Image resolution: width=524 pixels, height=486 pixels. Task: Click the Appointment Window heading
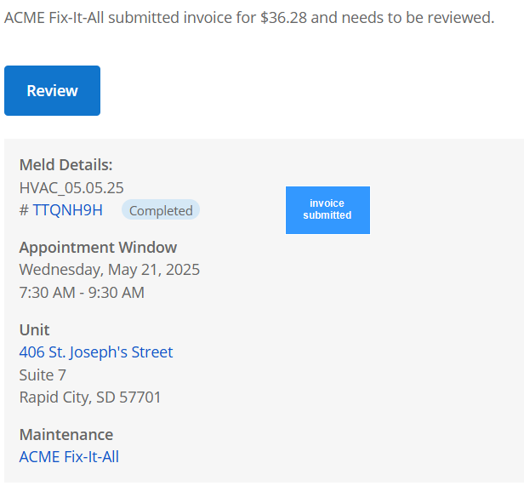(x=98, y=248)
